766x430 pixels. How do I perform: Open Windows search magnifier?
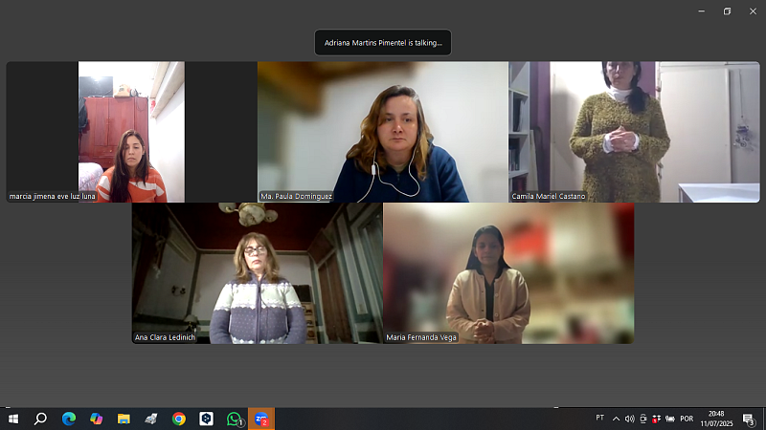click(41, 419)
